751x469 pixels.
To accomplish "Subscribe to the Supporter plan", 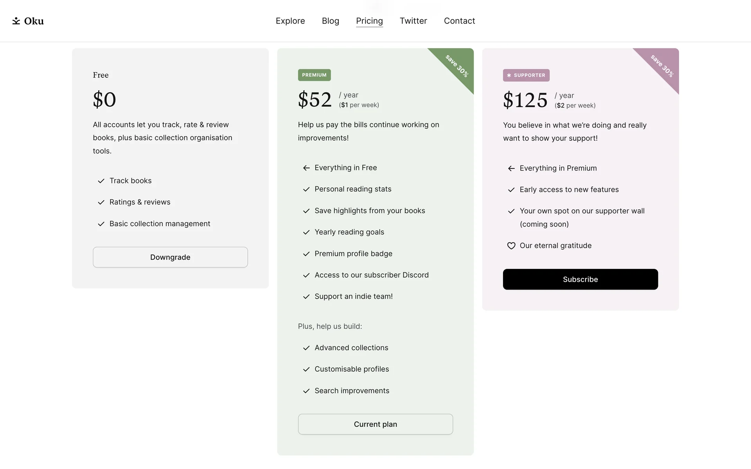I will click(580, 279).
